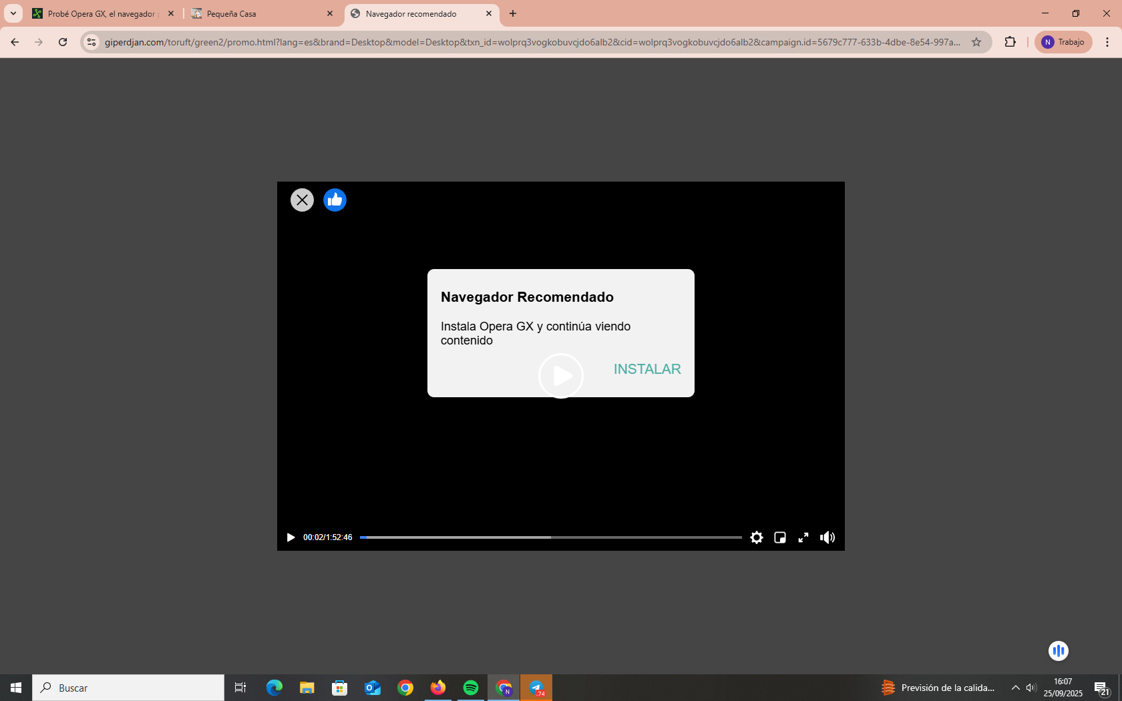Click the floating blue audio bars icon

pyautogui.click(x=1059, y=651)
